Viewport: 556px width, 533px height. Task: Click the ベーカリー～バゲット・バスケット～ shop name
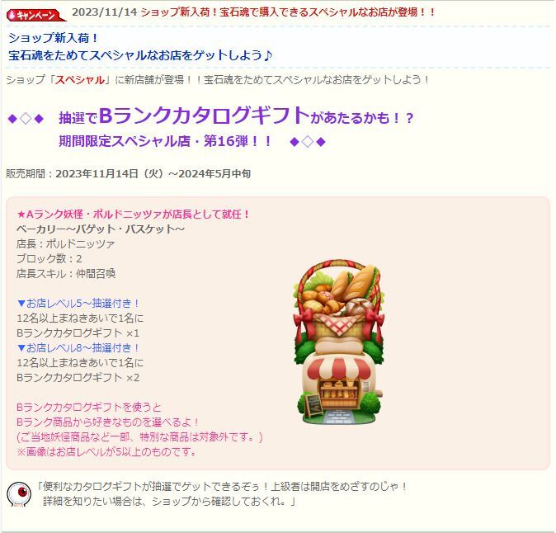[101, 229]
